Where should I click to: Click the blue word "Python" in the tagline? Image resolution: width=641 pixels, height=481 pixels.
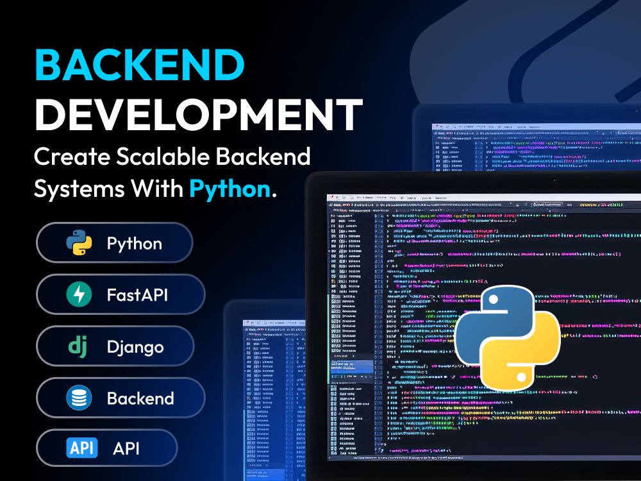point(230,189)
